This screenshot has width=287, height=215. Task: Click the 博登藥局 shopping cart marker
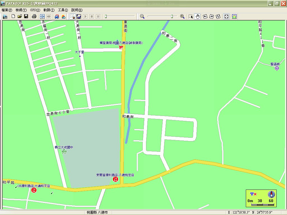point(121,48)
